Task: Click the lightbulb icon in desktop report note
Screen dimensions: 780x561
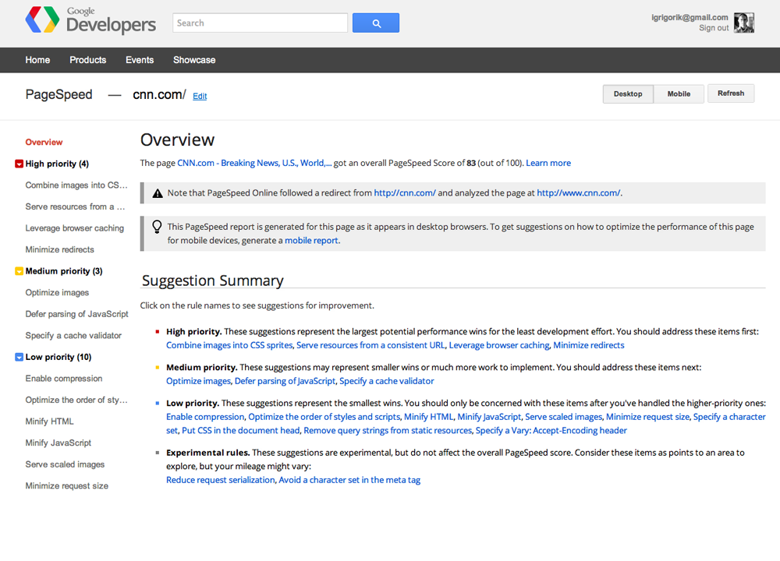Action: (157, 227)
